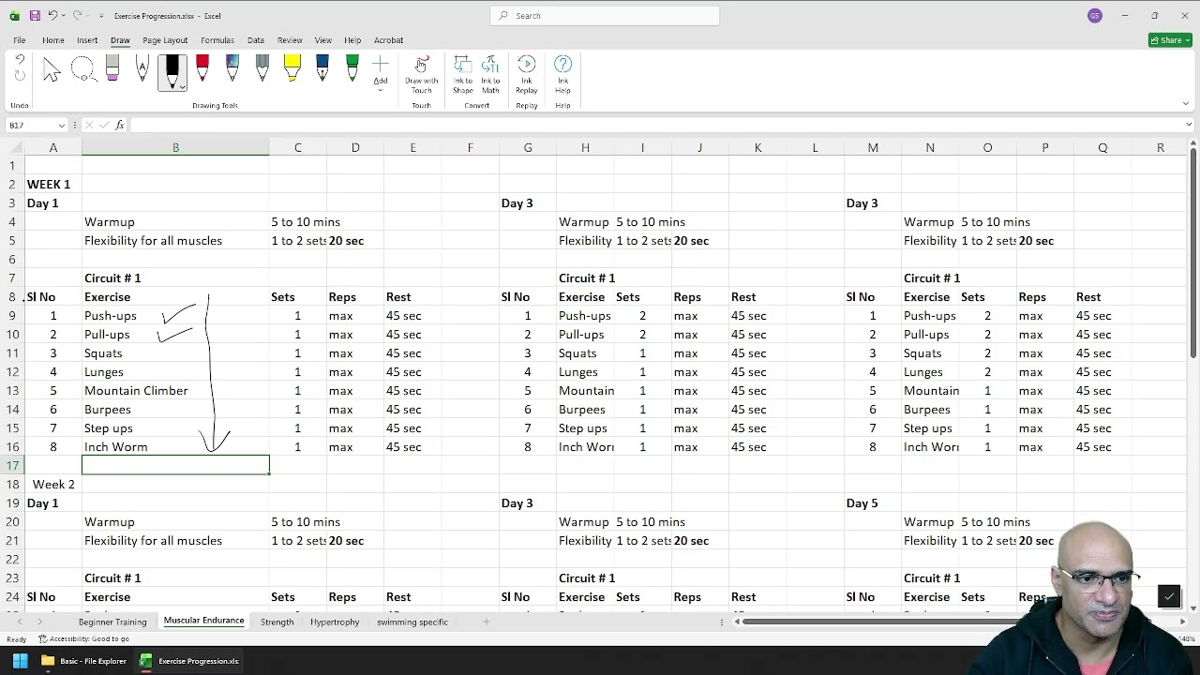Click the horizontal scrollbar thumb
This screenshot has width=1200, height=675.
881,622
